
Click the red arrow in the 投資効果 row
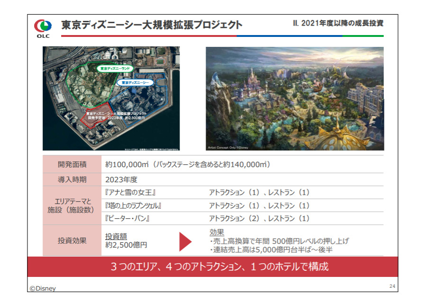(185, 241)
